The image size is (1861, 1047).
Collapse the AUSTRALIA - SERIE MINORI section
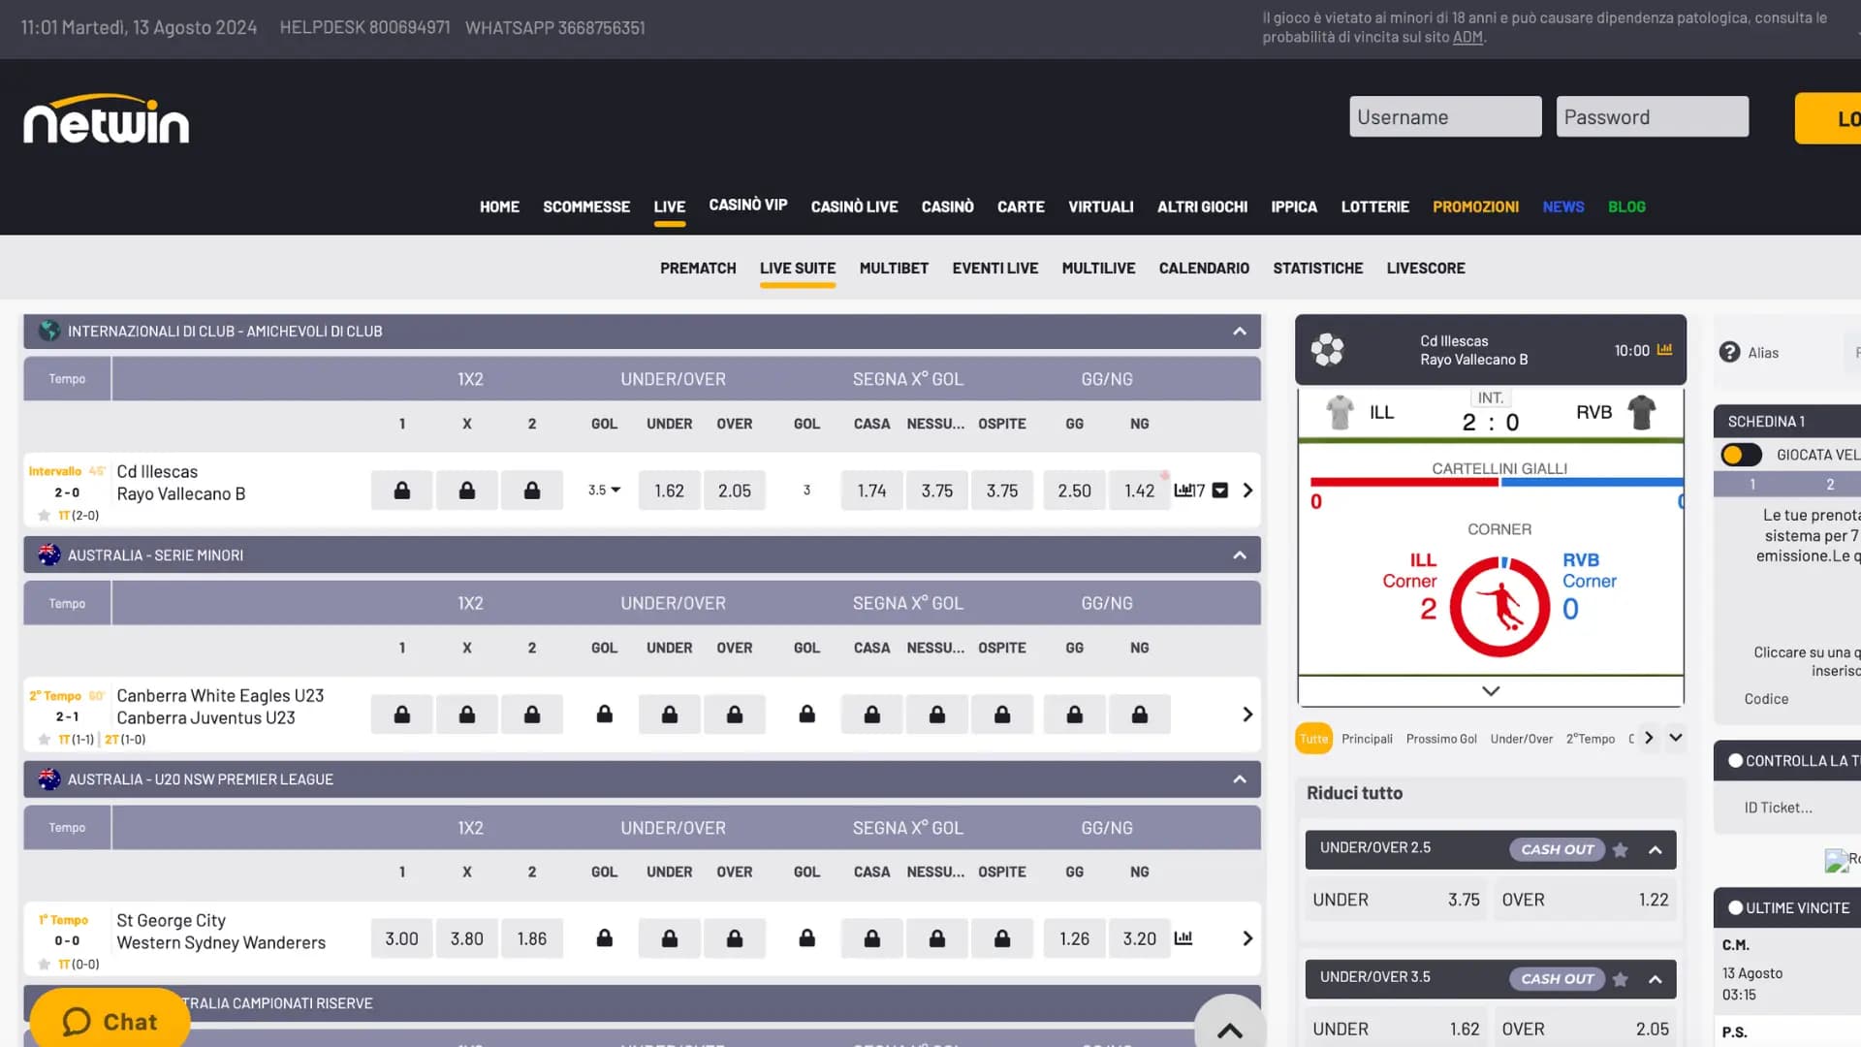pos(1239,555)
